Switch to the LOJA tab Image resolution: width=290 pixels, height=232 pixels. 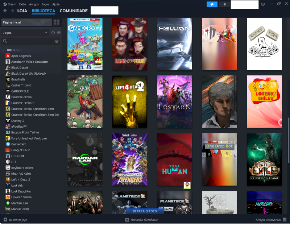point(22,11)
